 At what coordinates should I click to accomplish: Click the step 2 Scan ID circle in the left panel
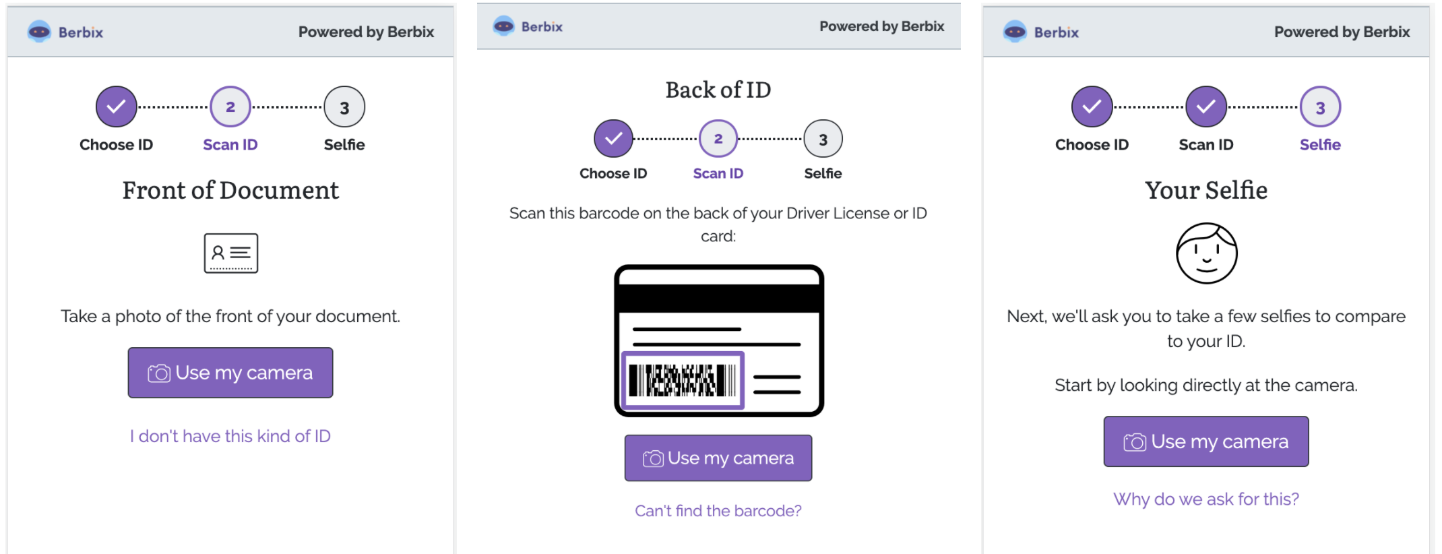pyautogui.click(x=230, y=106)
